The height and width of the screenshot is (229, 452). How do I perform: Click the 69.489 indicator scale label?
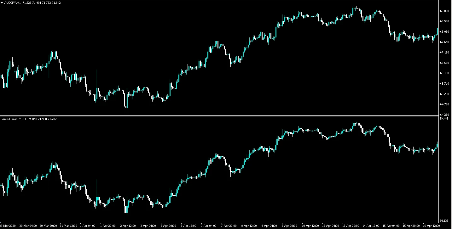tap(444, 119)
